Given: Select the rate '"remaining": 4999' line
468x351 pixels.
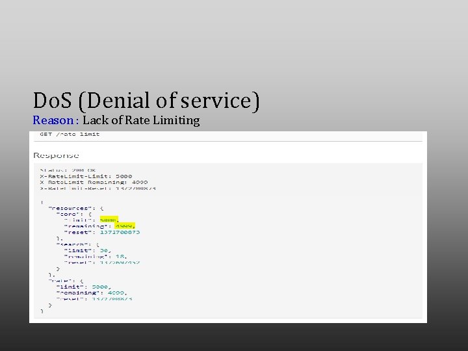Looking at the screenshot, I should click(92, 292).
